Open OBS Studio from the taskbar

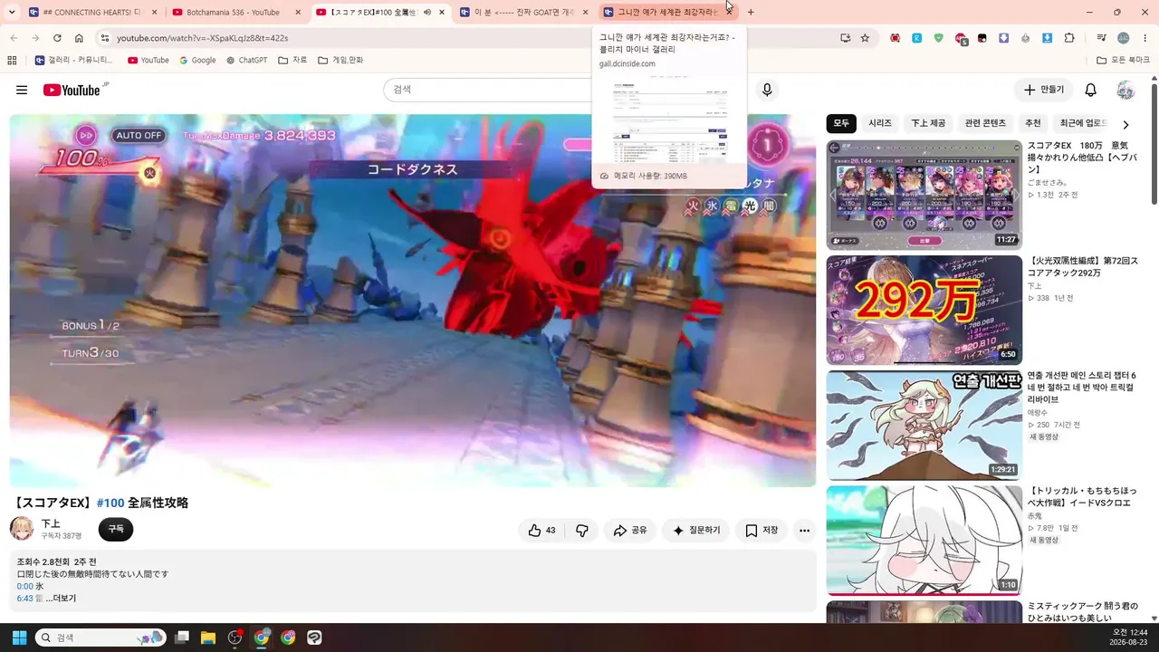235,638
